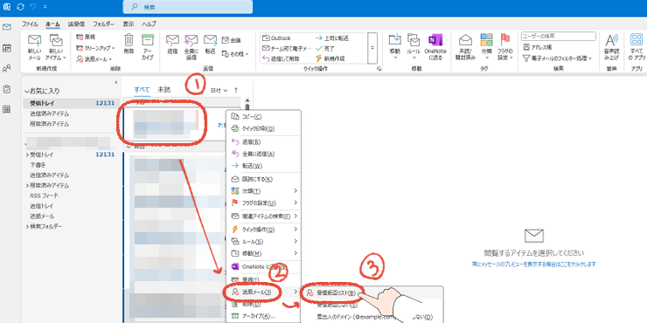Toggle sort order with the up arrow
The height and width of the screenshot is (323, 647).
(x=236, y=90)
